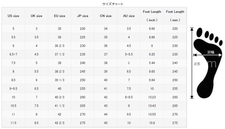Click the black footprint illustration
The image size is (225, 129).
208,63
